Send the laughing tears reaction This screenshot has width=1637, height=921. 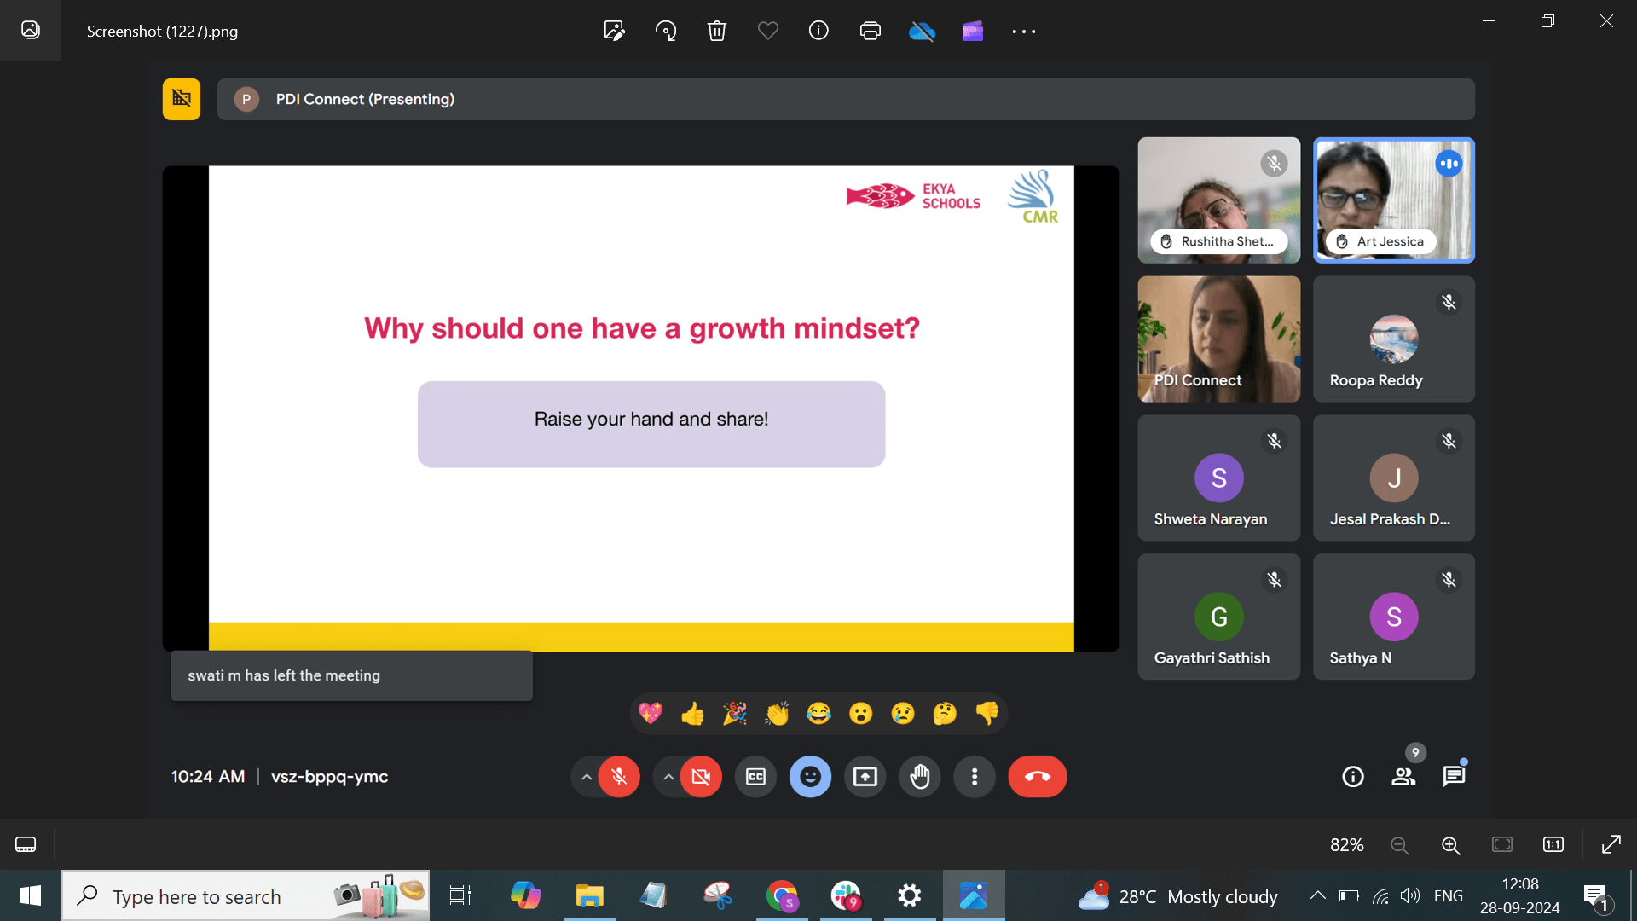[818, 714]
